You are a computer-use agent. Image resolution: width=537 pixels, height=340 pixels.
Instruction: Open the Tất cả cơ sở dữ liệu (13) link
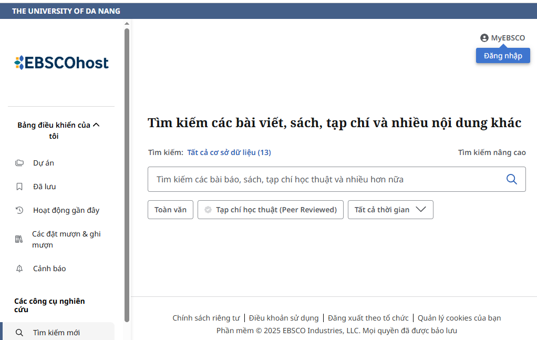click(x=230, y=152)
